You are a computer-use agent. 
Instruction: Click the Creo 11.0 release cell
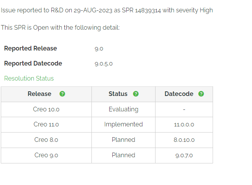[x=46, y=124]
